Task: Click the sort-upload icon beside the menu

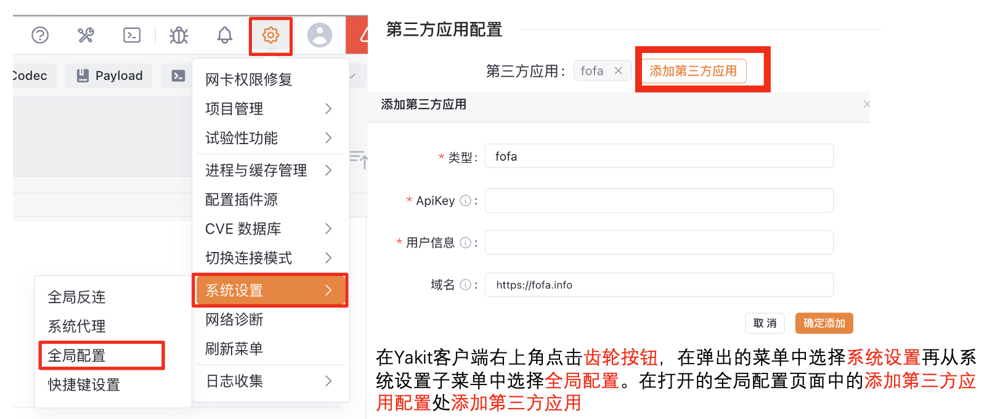Action: [359, 159]
